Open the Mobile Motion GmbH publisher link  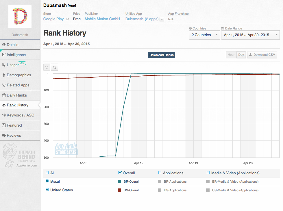(x=102, y=19)
